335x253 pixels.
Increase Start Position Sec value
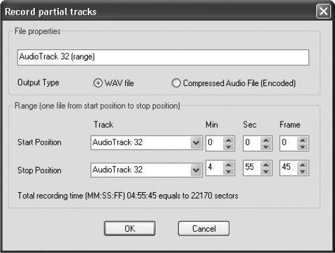point(266,140)
